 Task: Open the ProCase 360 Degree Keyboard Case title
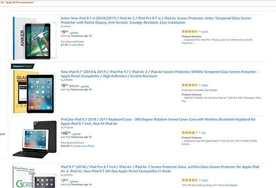click(x=158, y=121)
